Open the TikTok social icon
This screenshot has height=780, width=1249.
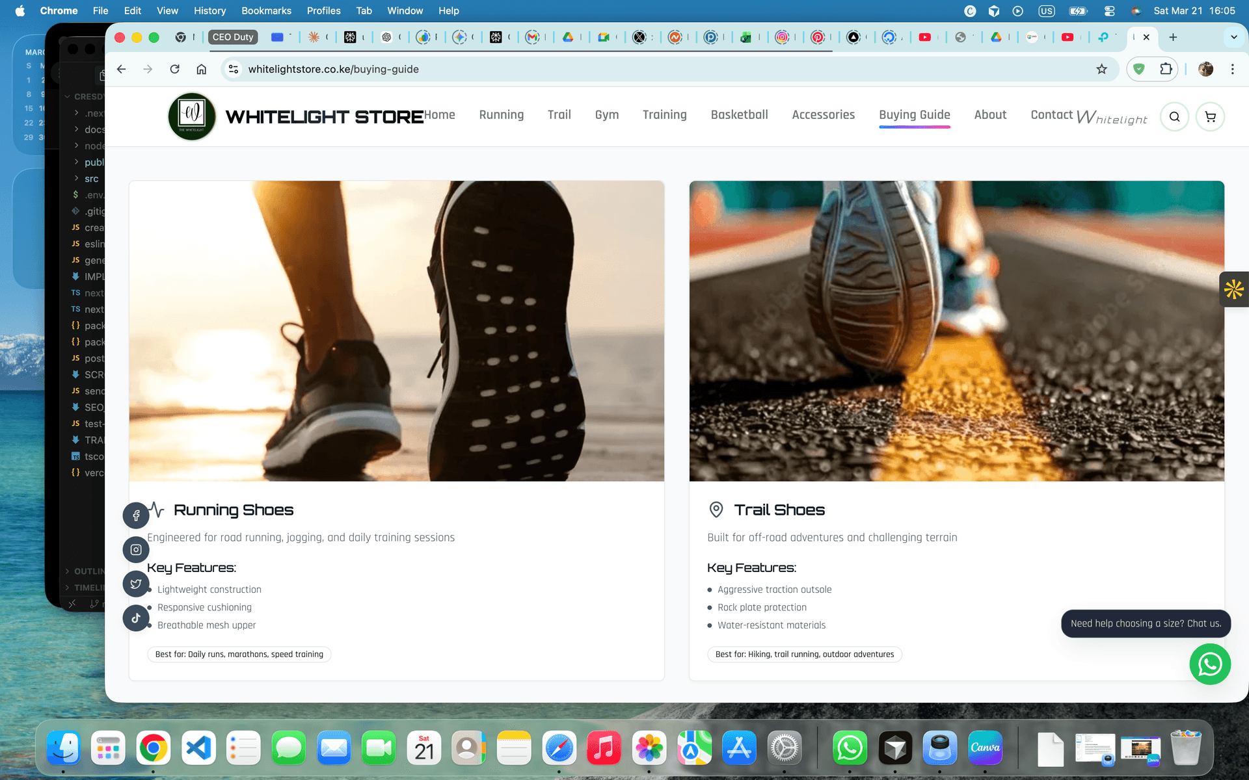click(136, 618)
